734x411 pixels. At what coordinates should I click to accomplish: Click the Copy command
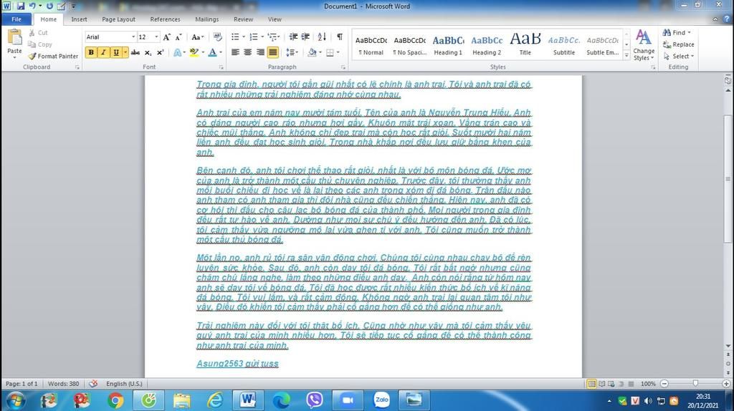[x=40, y=44]
